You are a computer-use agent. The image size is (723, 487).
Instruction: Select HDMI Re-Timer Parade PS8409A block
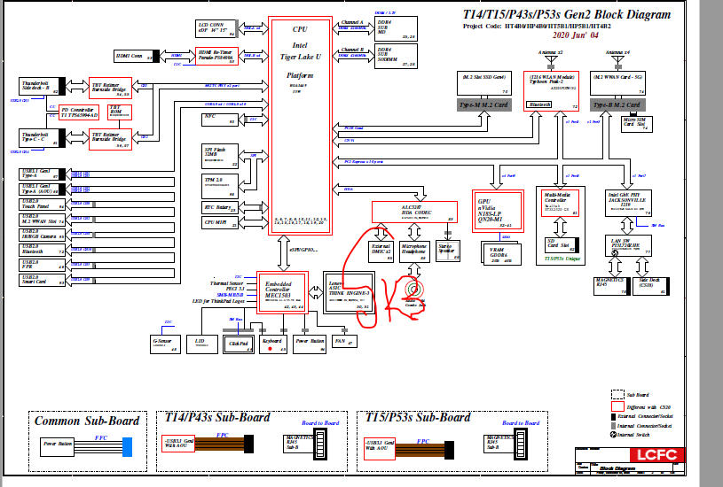[x=216, y=56]
